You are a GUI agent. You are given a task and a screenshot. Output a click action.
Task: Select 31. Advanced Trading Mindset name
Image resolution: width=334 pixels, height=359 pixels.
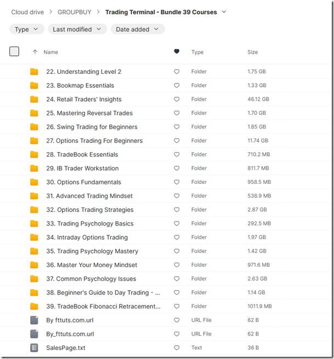[89, 196]
